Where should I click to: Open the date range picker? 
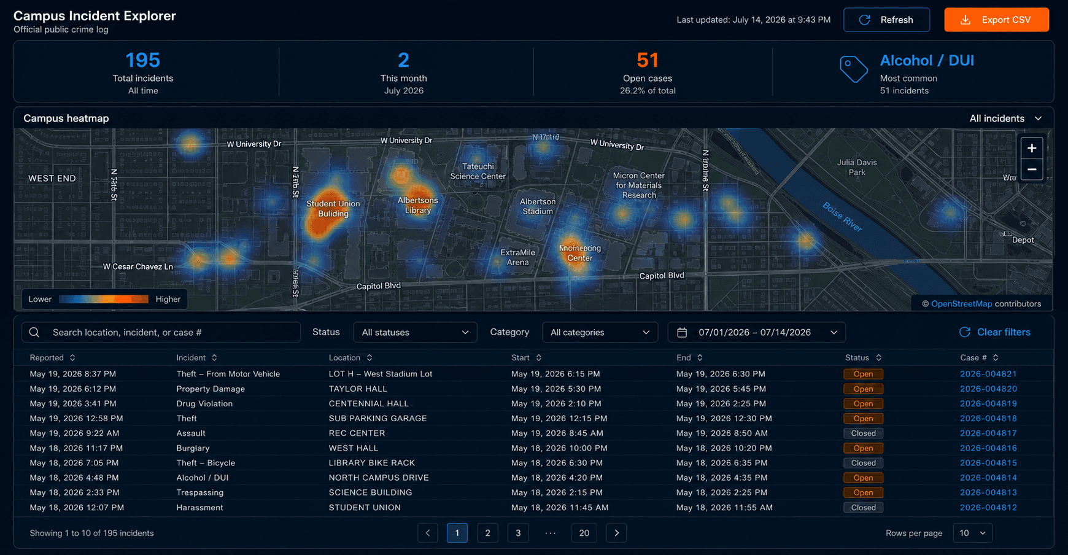756,332
